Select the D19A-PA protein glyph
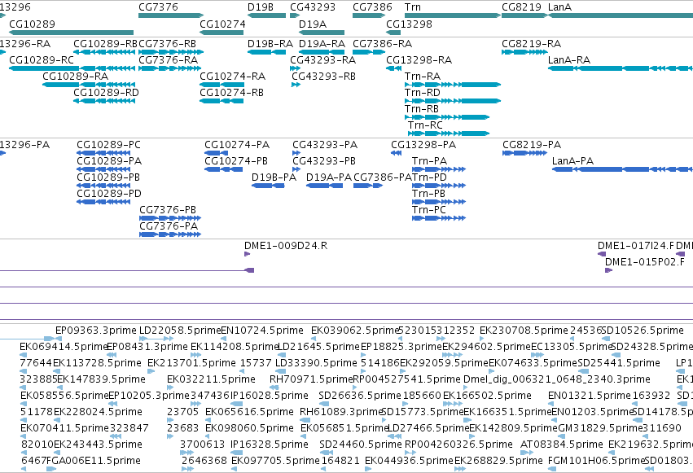The height and width of the screenshot is (473, 693). click(x=324, y=186)
